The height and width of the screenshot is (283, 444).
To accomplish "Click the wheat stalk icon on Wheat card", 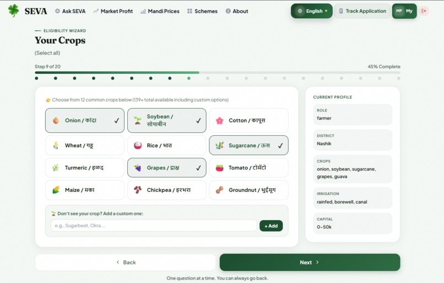I will pos(56,146).
